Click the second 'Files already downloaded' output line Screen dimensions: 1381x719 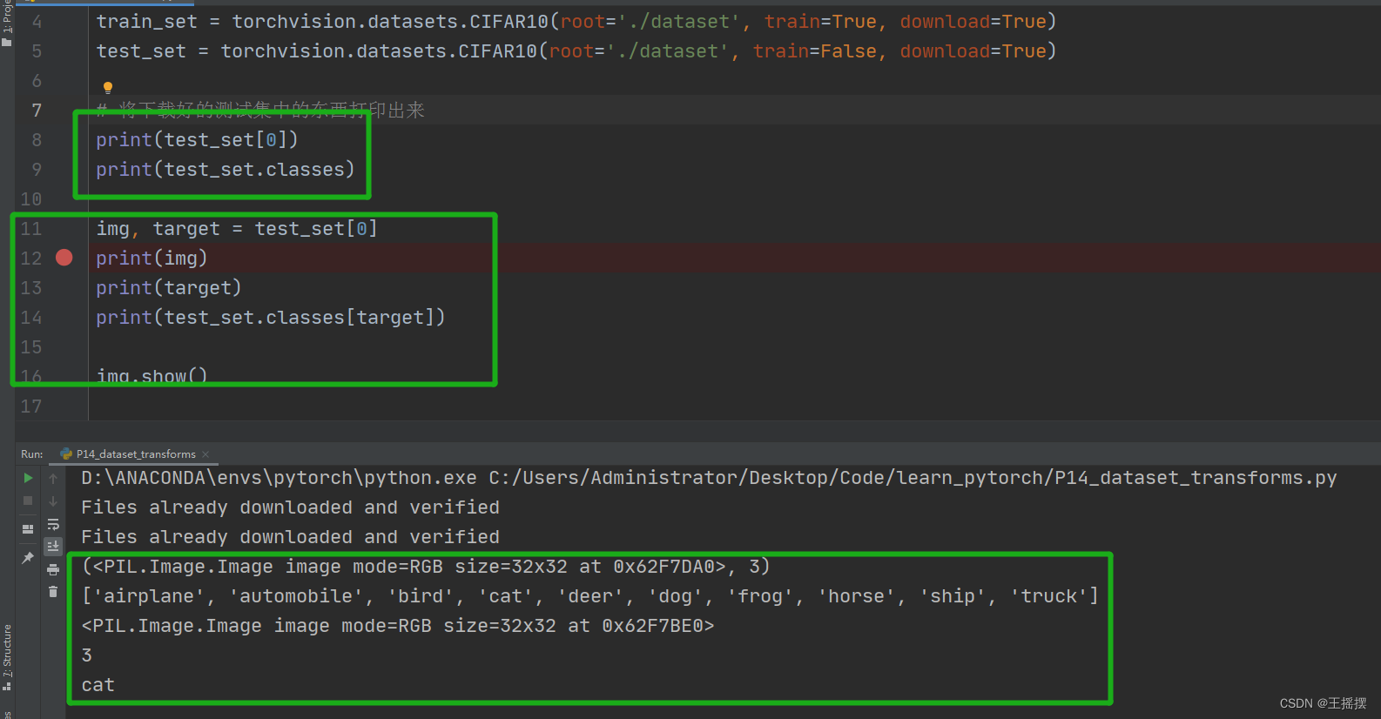pos(291,537)
